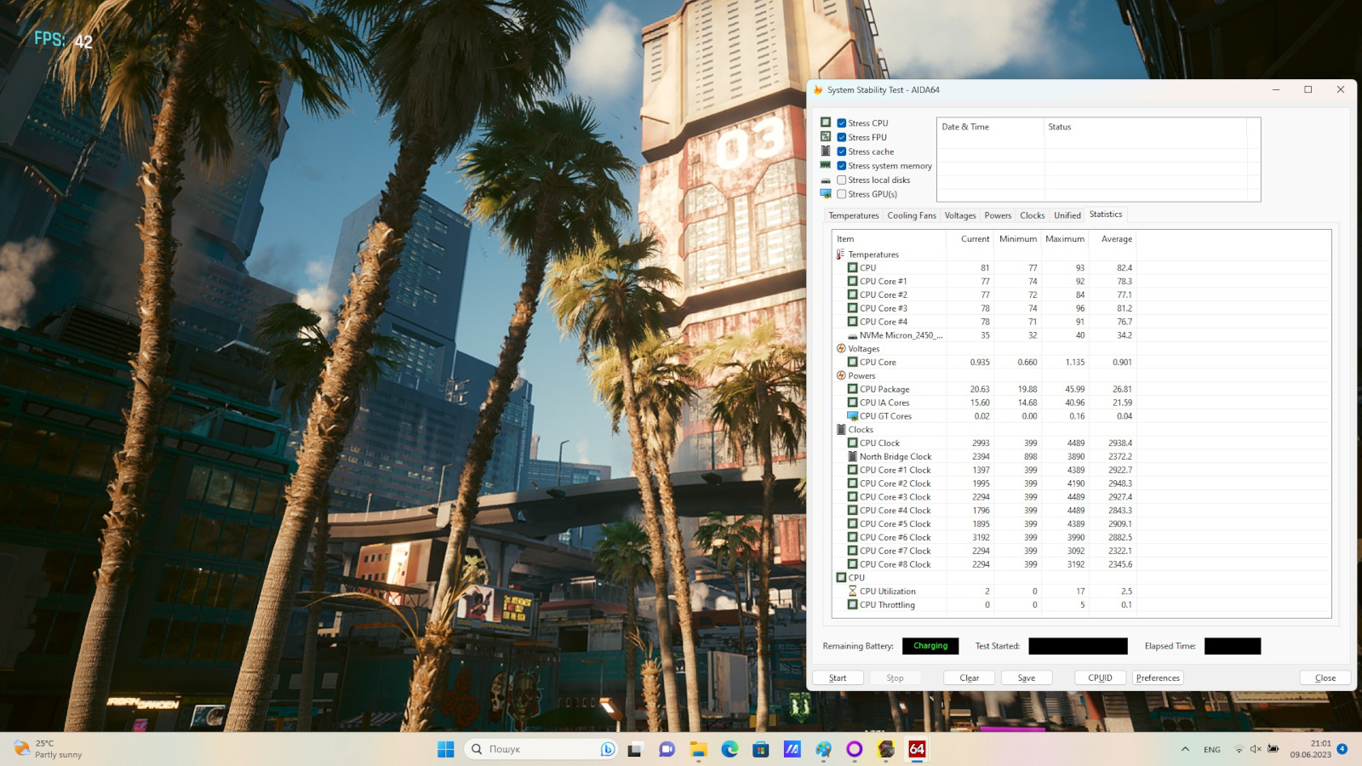Image resolution: width=1362 pixels, height=766 pixels.
Task: Click the Voltages group icon
Action: tap(841, 349)
